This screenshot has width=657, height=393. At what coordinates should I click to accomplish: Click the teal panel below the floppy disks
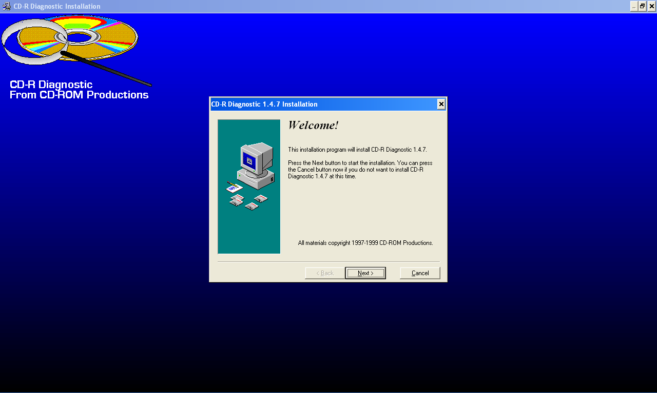(249, 233)
